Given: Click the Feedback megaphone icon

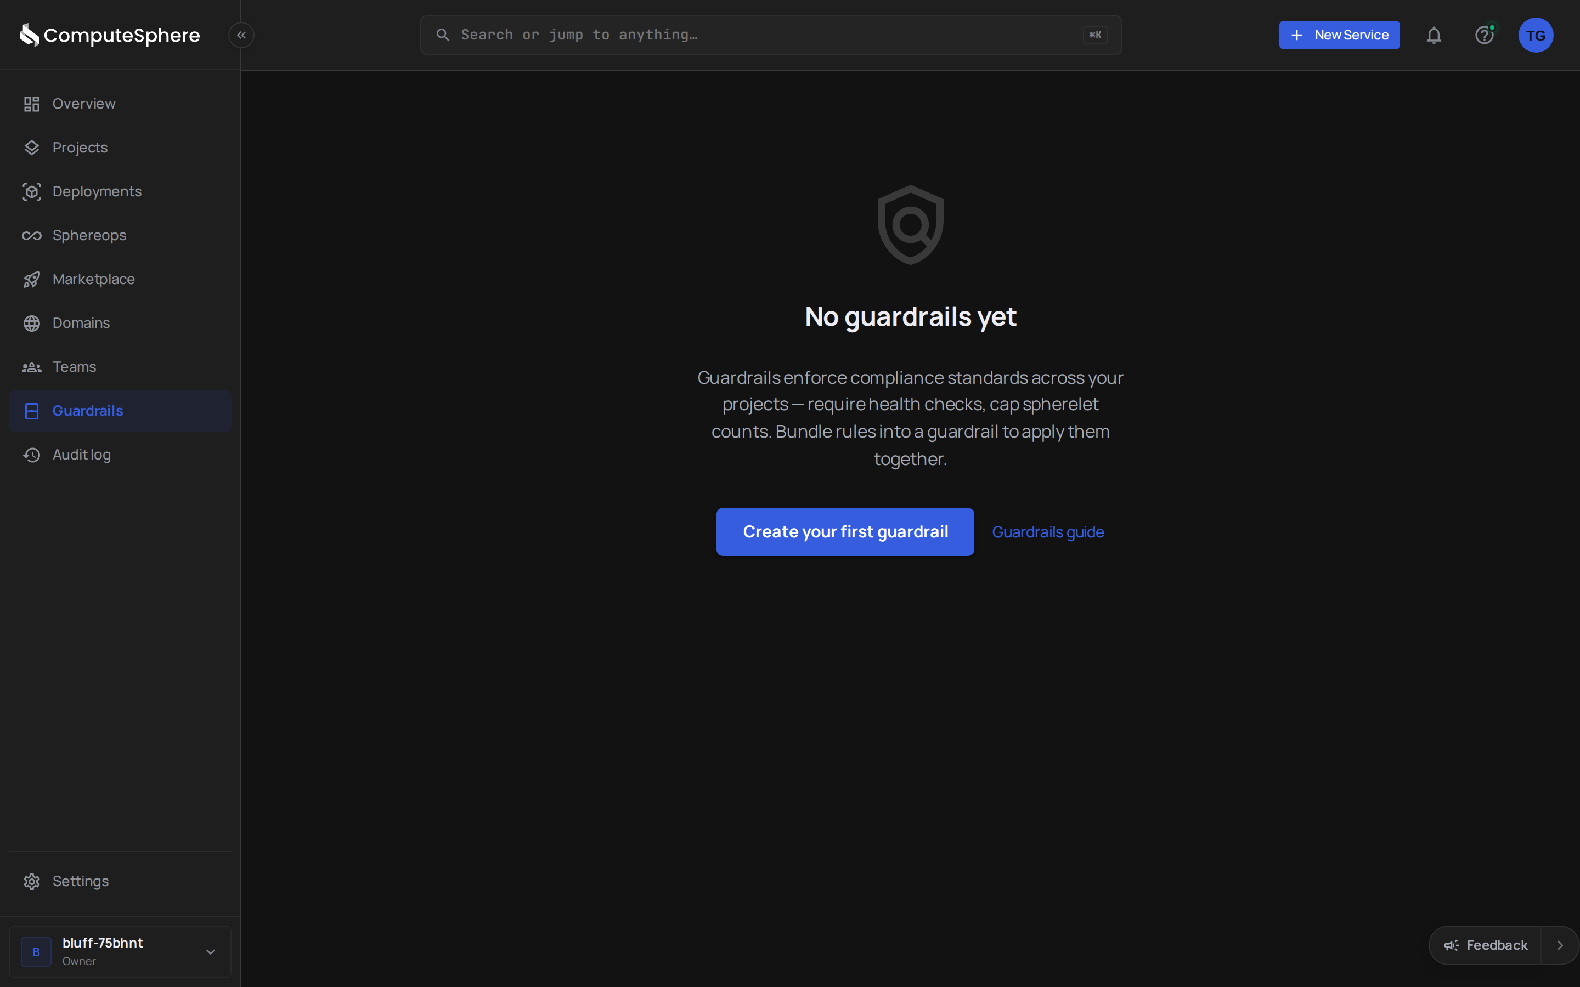Looking at the screenshot, I should pos(1451,945).
